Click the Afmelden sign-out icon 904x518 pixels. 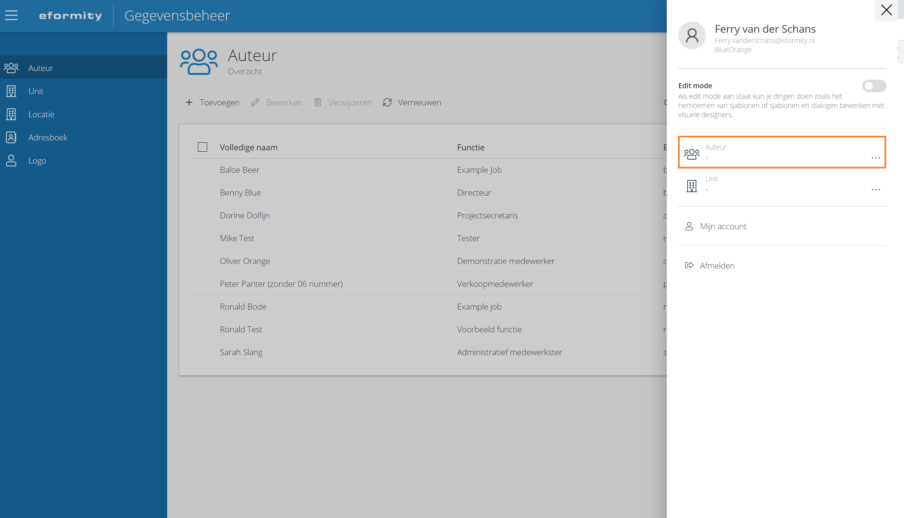coord(689,265)
